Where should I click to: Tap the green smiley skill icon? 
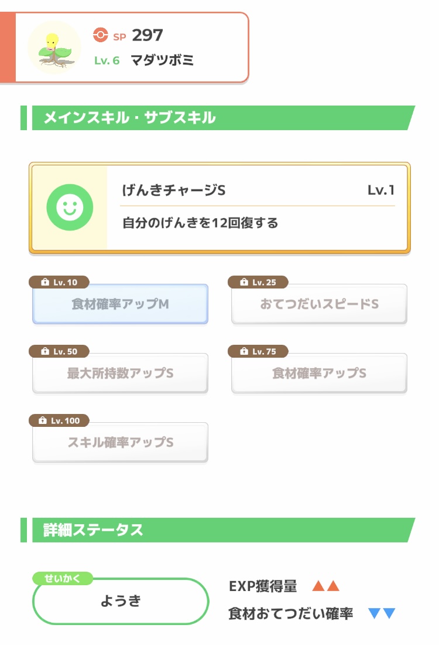[70, 207]
